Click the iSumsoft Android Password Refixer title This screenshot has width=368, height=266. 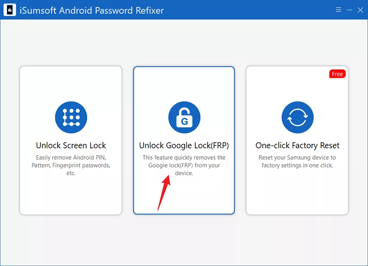coord(90,10)
